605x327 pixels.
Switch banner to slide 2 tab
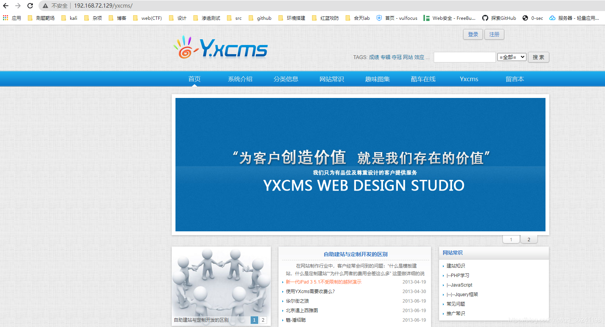[x=529, y=239]
